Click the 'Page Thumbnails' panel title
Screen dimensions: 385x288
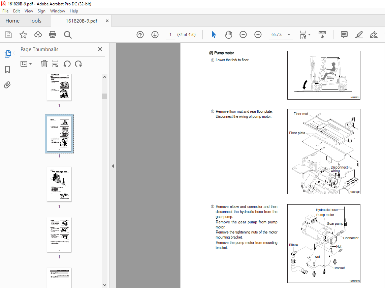tap(39, 49)
